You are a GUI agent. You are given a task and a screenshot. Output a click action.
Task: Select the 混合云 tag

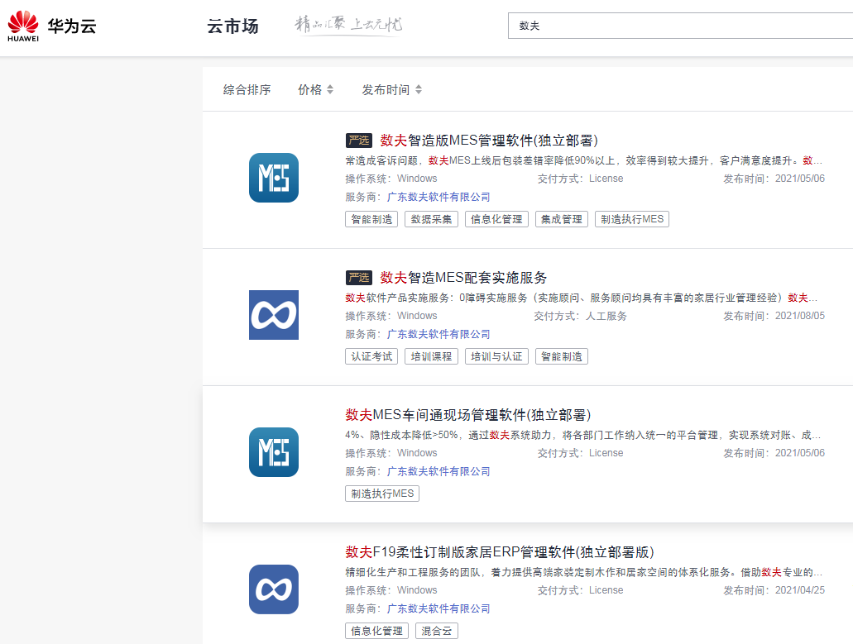coord(437,631)
